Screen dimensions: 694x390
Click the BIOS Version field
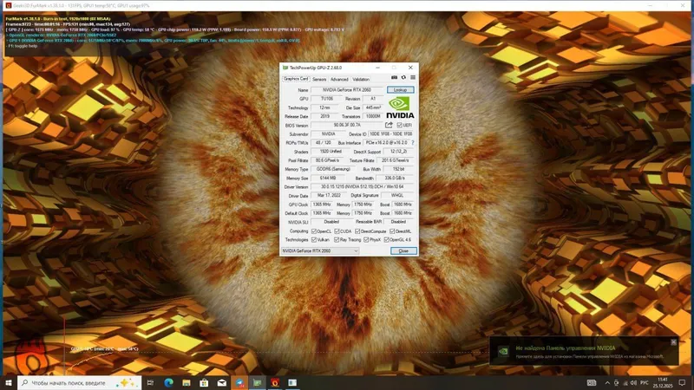tap(347, 125)
